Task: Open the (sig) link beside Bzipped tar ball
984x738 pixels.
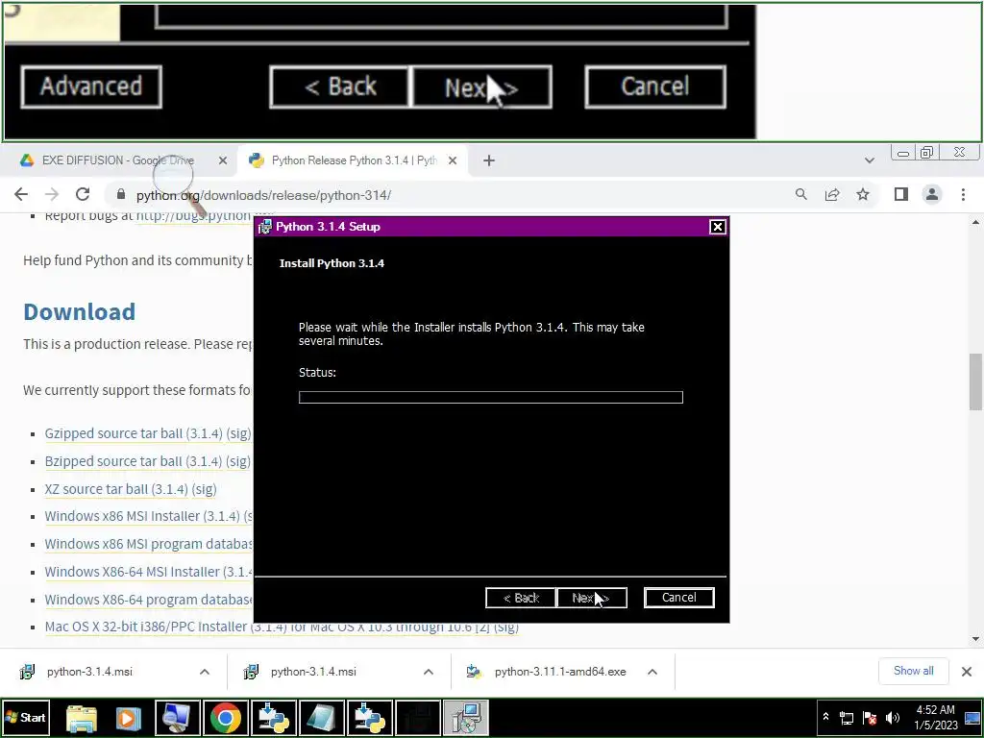Action: 238,461
